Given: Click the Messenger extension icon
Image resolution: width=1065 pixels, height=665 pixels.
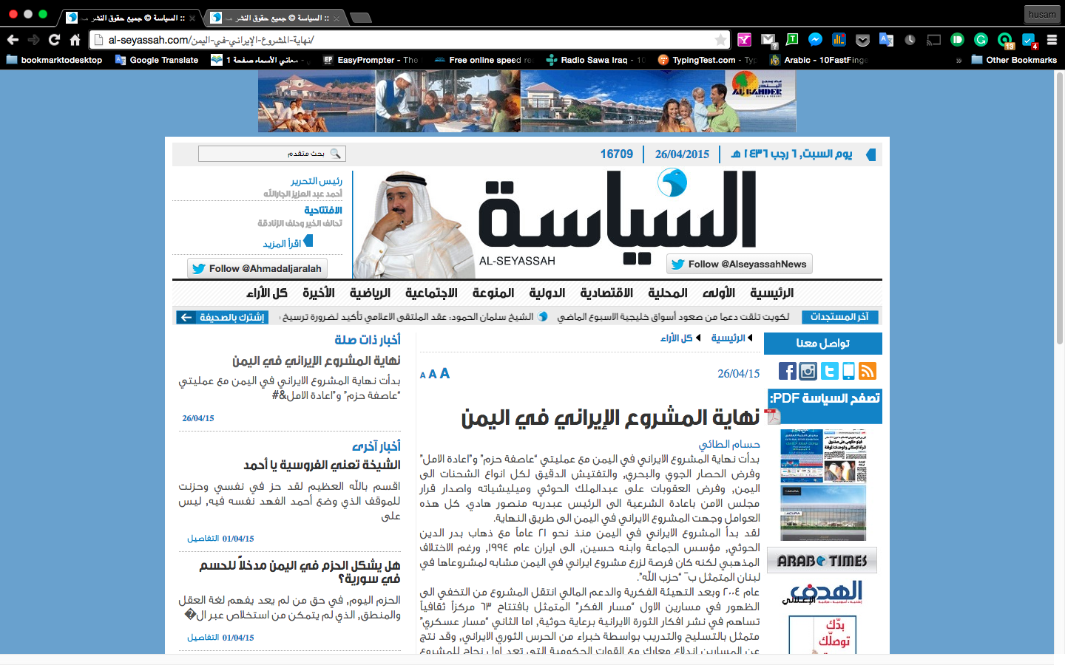Looking at the screenshot, I should (x=815, y=40).
